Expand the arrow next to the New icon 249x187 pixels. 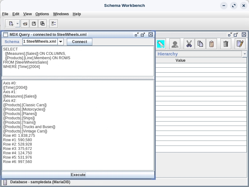(x=18, y=23)
